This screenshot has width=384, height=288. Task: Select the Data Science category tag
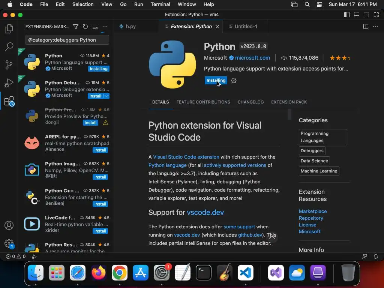(x=314, y=160)
